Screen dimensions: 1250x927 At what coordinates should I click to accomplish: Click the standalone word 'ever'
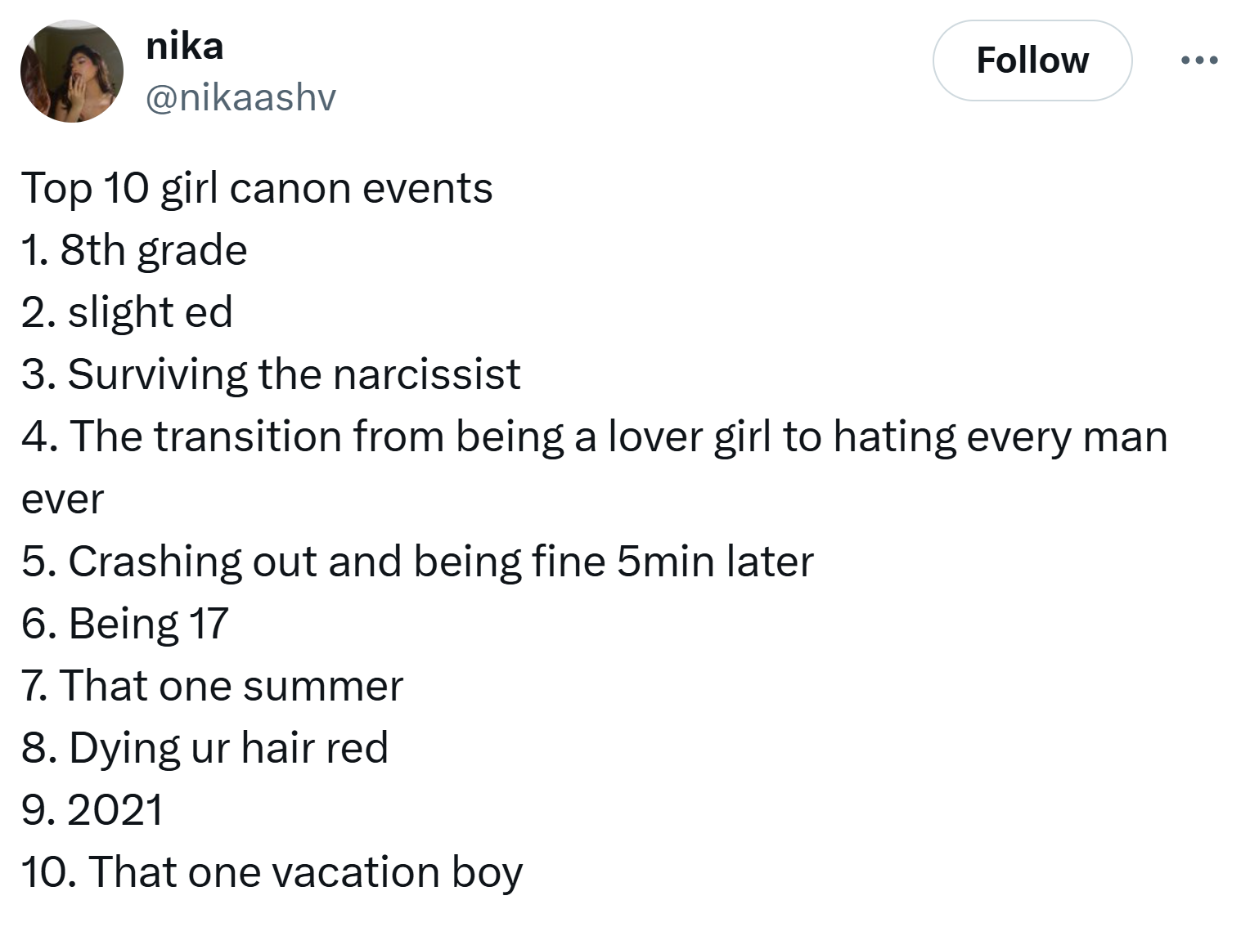click(62, 499)
